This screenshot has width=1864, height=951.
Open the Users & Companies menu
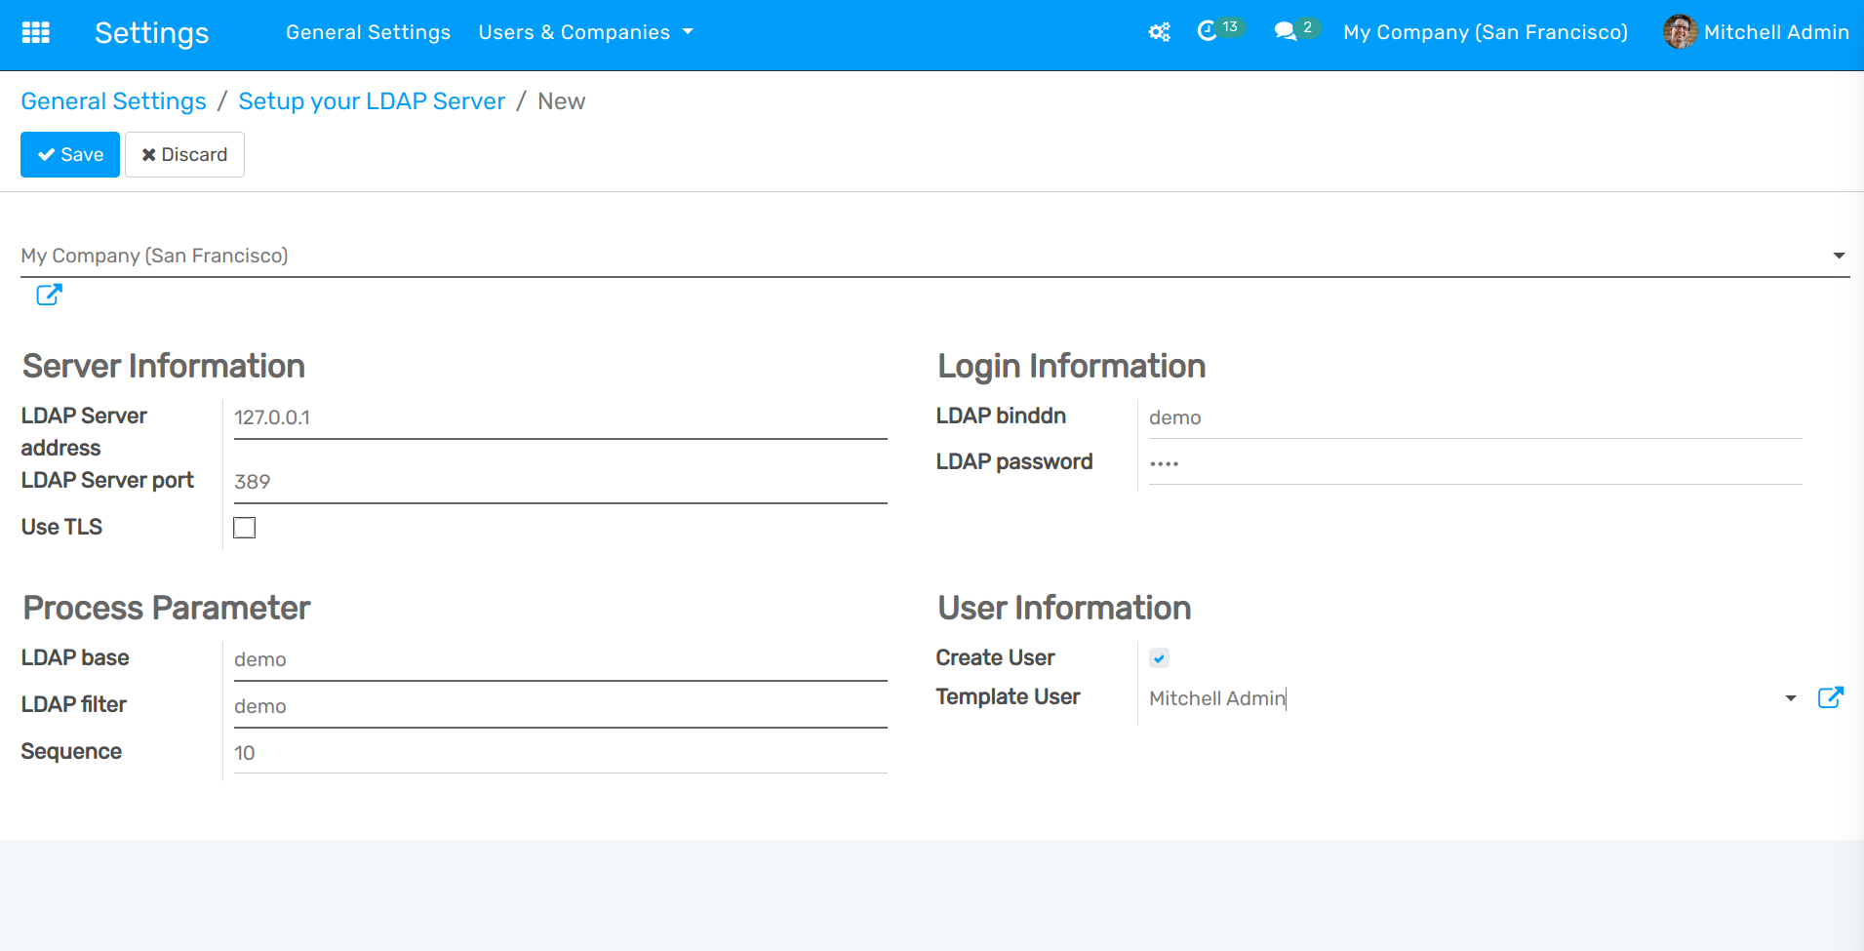[585, 32]
